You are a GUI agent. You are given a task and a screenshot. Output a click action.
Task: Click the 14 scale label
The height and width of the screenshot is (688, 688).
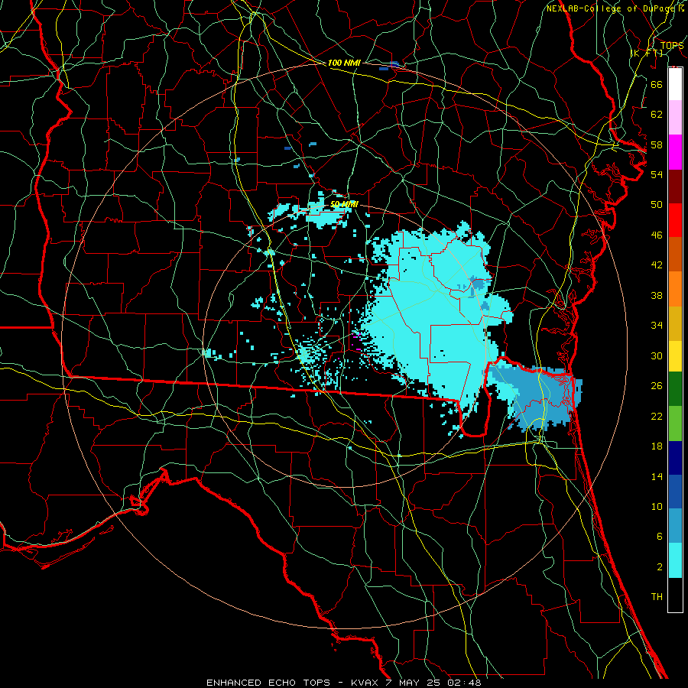[x=657, y=477]
